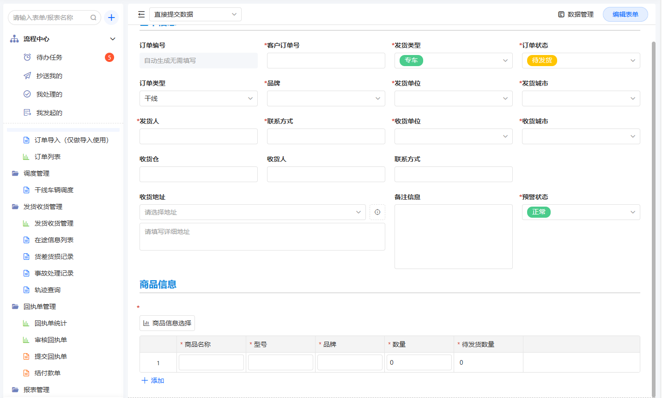Click the search magnifier icon in sidebar

[x=93, y=18]
